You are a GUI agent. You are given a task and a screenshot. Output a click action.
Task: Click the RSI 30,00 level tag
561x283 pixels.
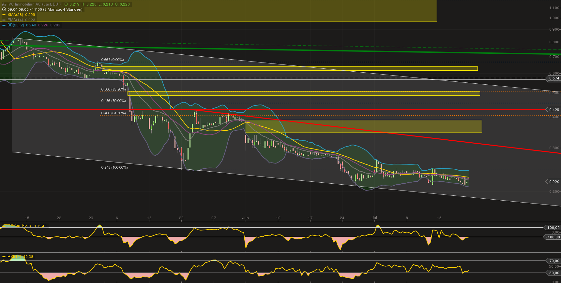553,273
